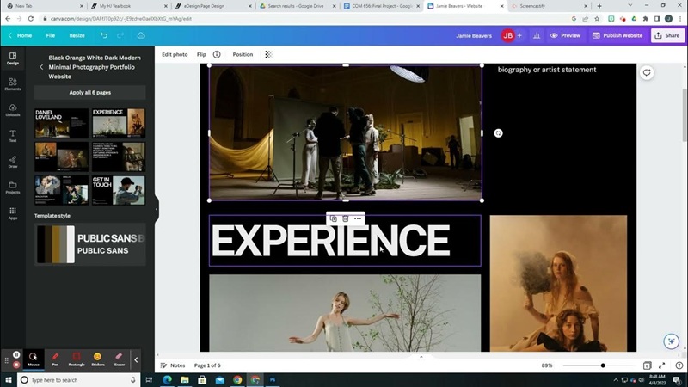
Task: Open the grid view of pages
Action: [x=648, y=365]
